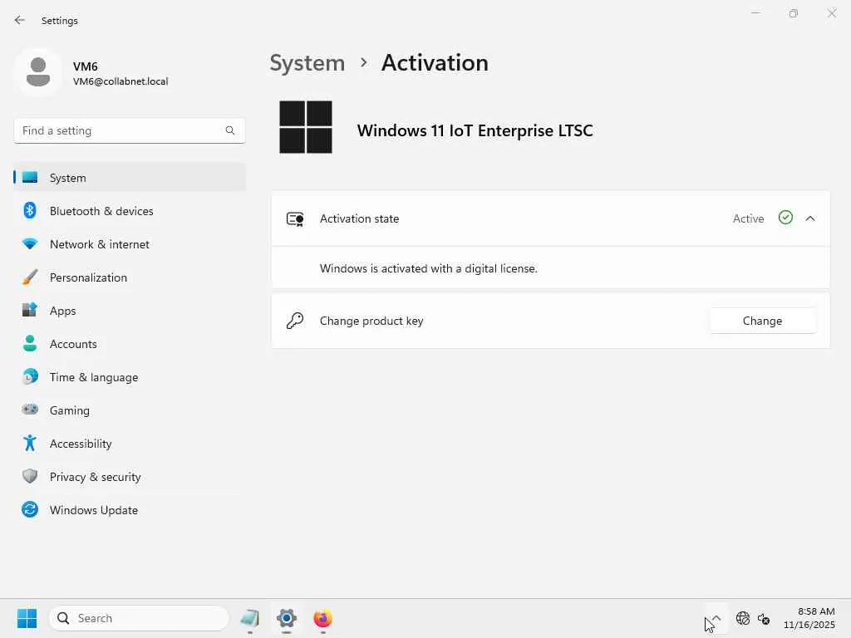
Task: Open the VM6 account profile
Action: [x=91, y=73]
